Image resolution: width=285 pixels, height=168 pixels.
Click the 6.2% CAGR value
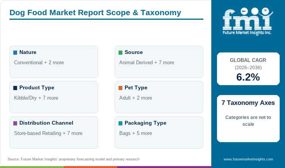point(248,77)
